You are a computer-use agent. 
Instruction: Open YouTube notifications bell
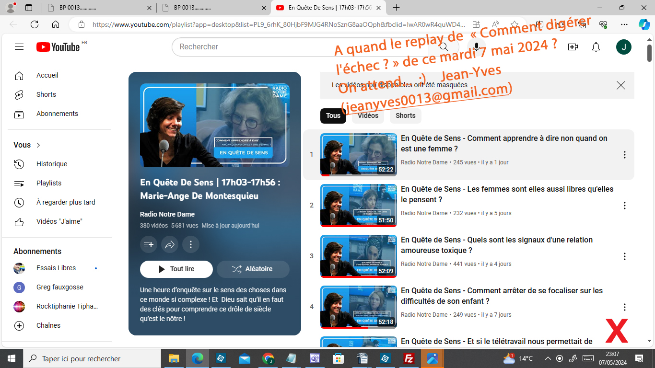596,47
